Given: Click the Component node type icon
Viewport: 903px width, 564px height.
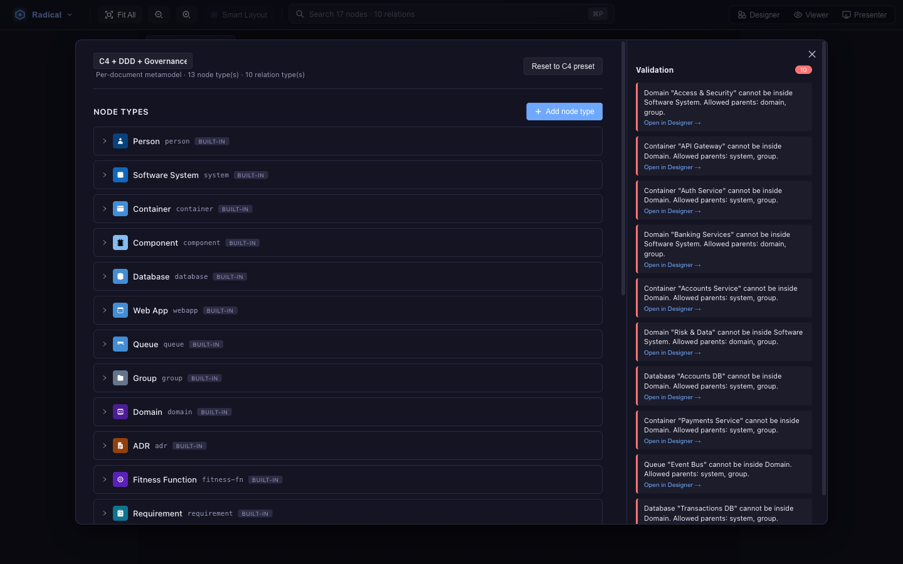Looking at the screenshot, I should 120,243.
